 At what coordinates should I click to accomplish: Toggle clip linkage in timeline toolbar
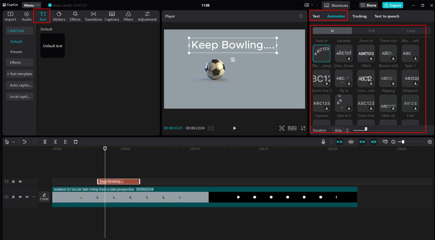362,142
